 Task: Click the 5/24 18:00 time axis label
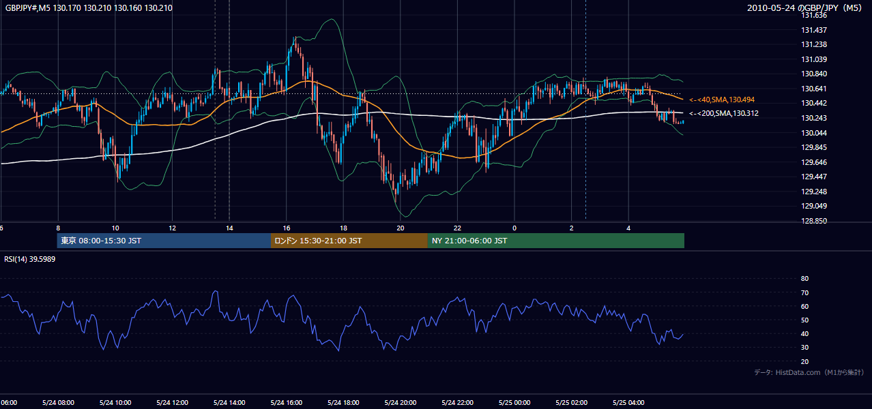[343, 403]
